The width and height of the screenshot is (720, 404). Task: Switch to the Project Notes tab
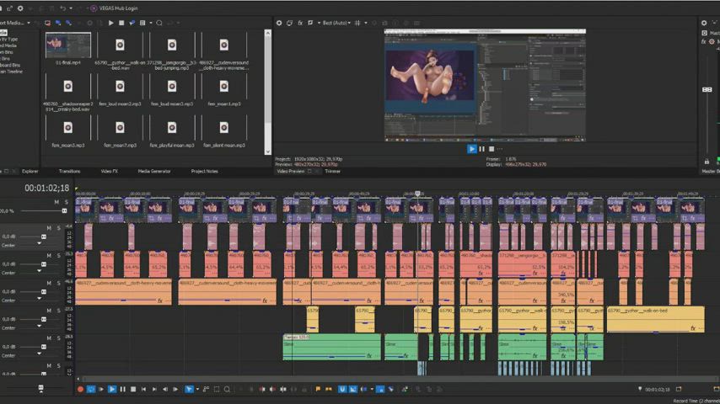[204, 171]
